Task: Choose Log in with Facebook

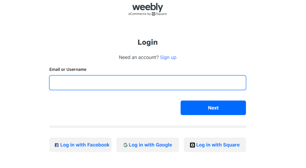Action: coord(80,145)
